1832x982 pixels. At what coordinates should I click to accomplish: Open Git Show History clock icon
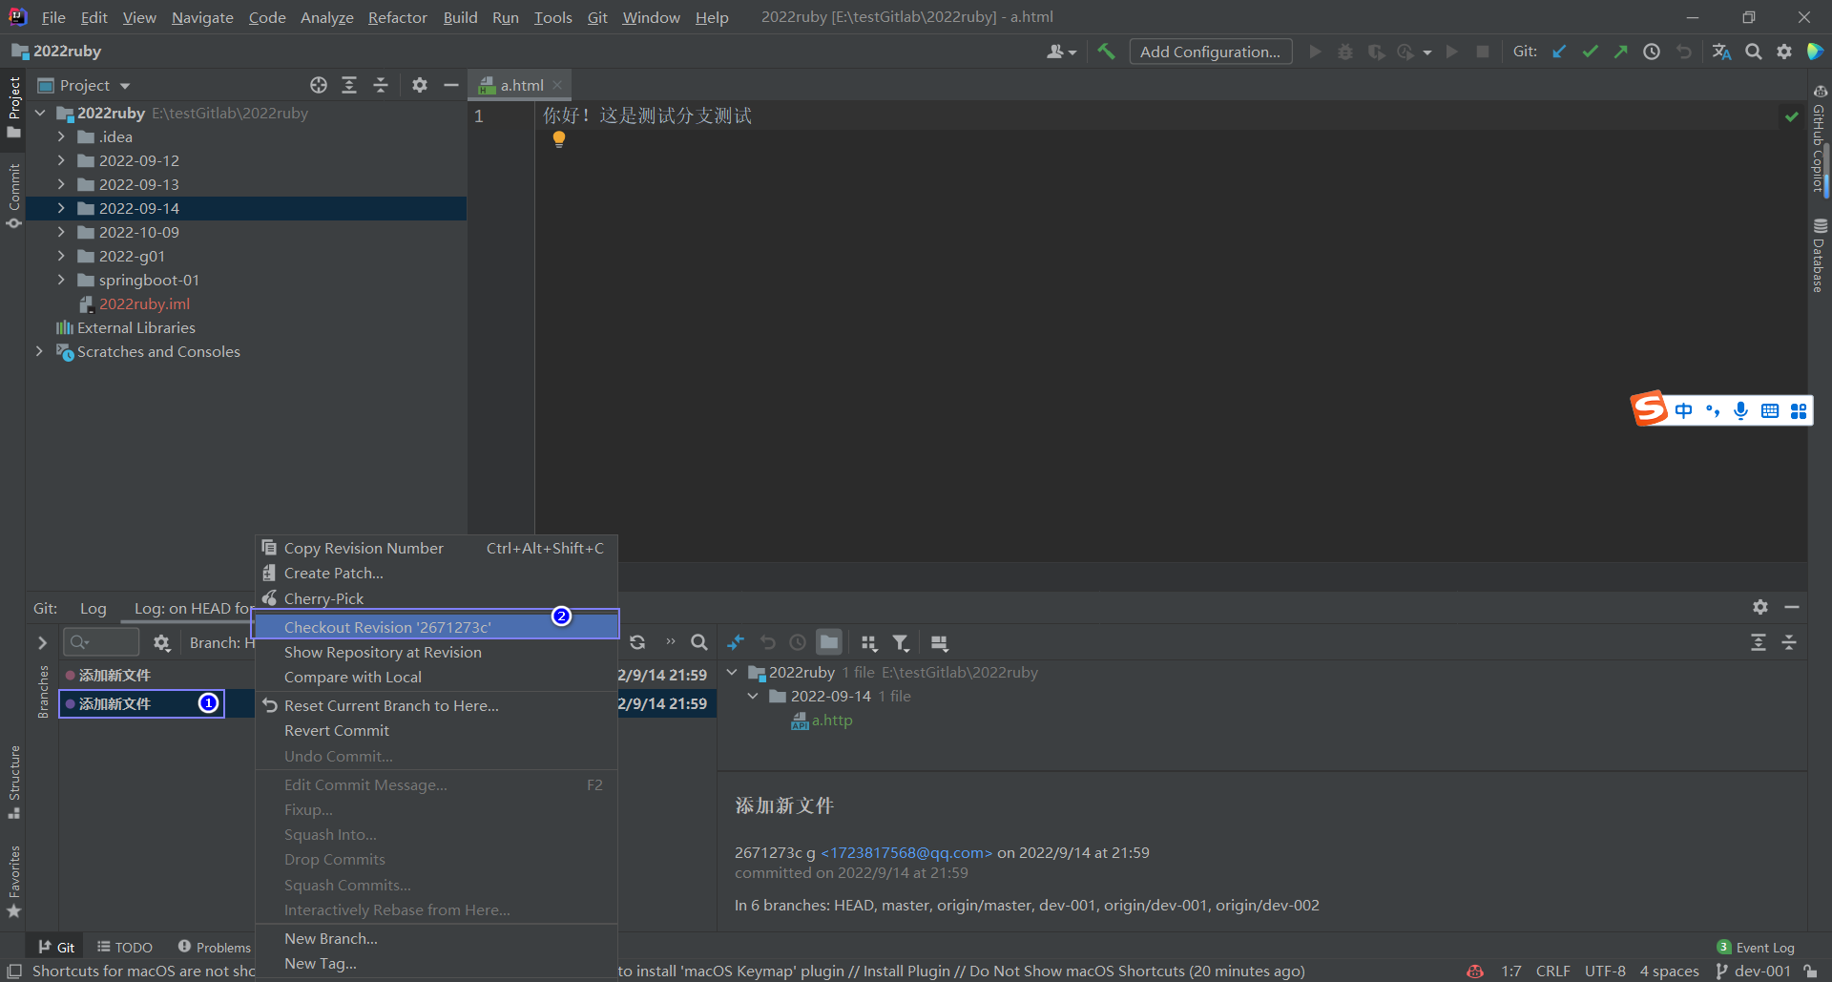coord(1652,52)
